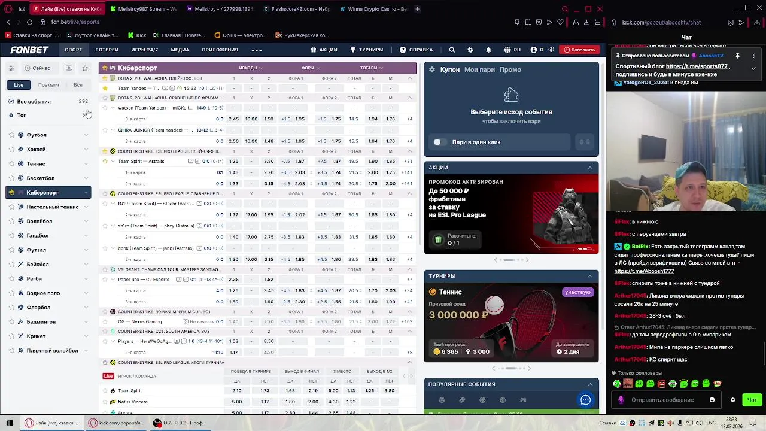This screenshot has width=766, height=431.
Task: Collapse the Киберспорт sidebar section
Action: pyautogui.click(x=86, y=193)
